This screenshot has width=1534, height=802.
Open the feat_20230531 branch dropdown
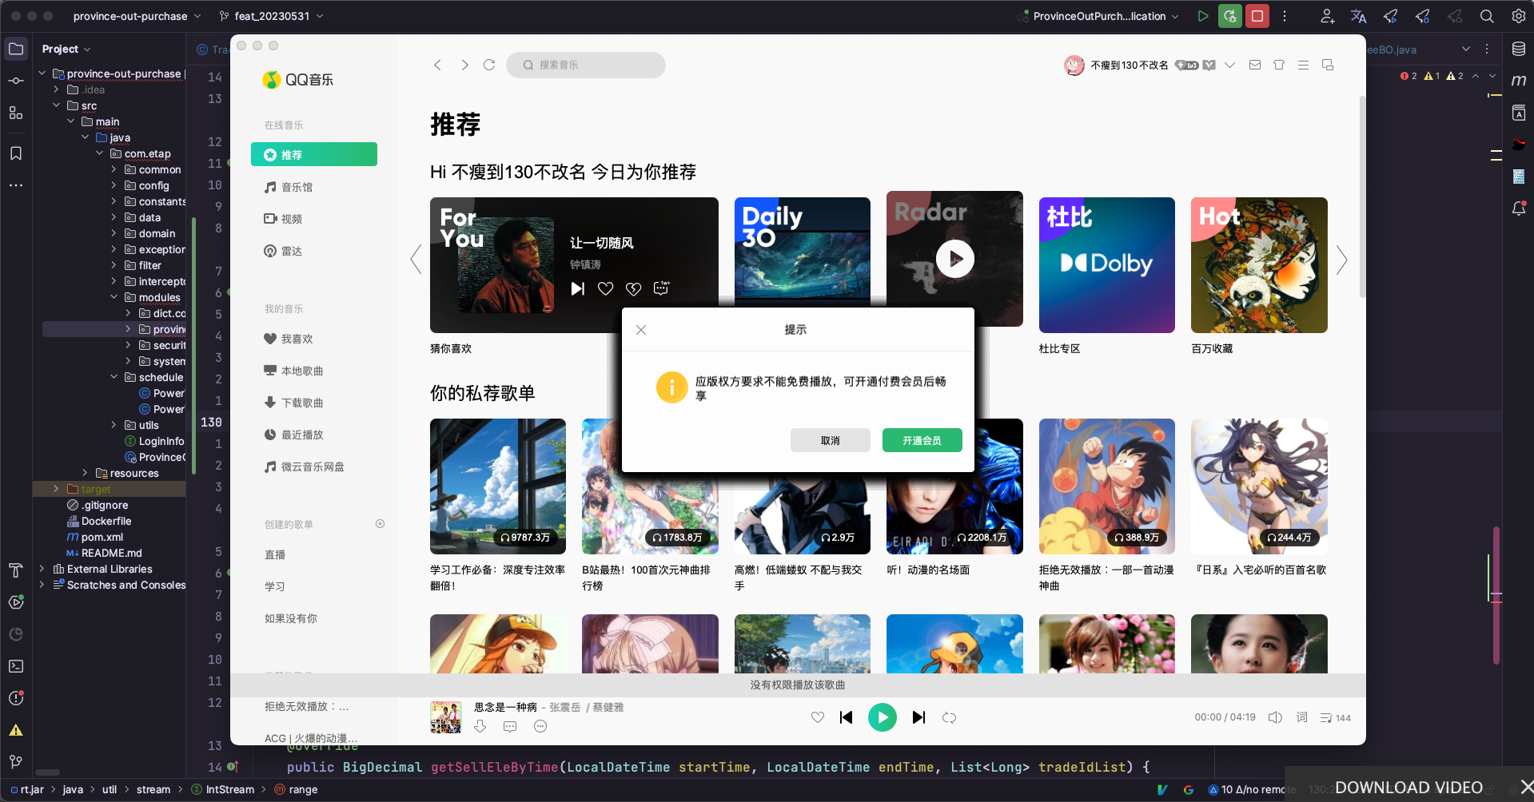(272, 16)
